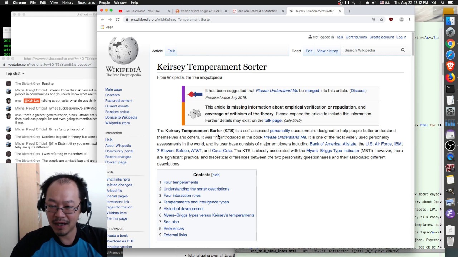Open the Chrome profile avatar
This screenshot has width=458, height=257.
coord(401,20)
